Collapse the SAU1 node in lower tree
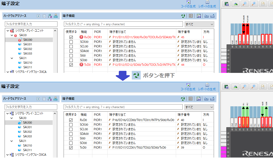 pos(12,141)
